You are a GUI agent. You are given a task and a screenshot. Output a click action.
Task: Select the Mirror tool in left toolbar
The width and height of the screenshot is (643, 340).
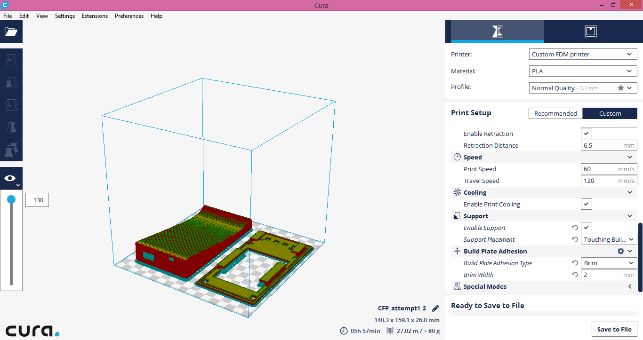[11, 127]
